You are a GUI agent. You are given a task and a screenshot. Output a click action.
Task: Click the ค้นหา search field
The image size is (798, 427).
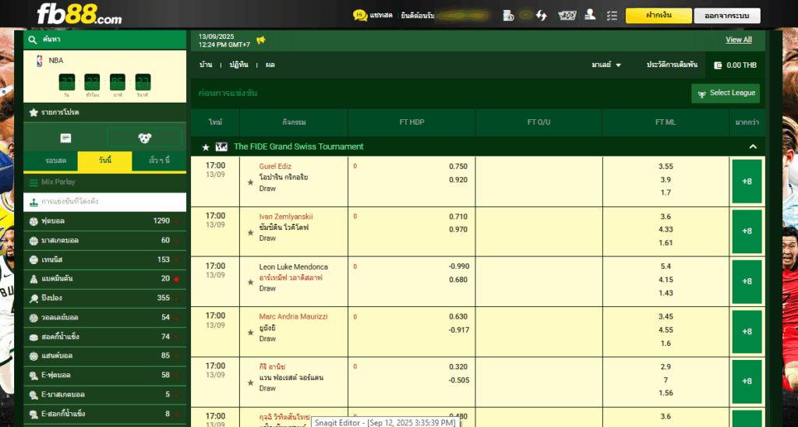pyautogui.click(x=105, y=40)
